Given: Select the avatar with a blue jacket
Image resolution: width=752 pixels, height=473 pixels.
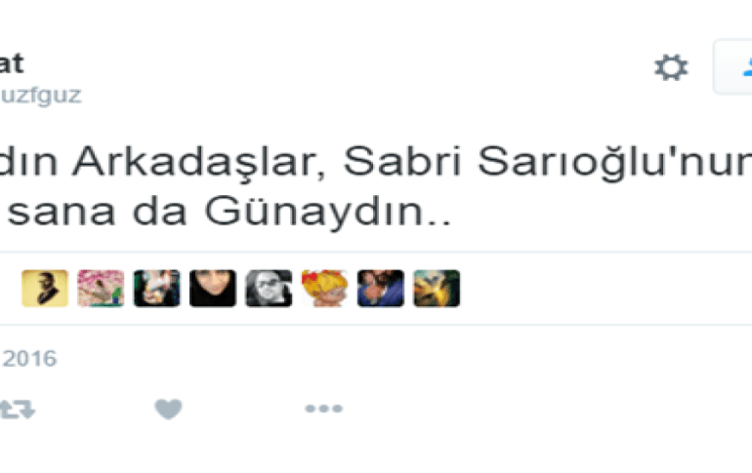Looking at the screenshot, I should point(381,289).
